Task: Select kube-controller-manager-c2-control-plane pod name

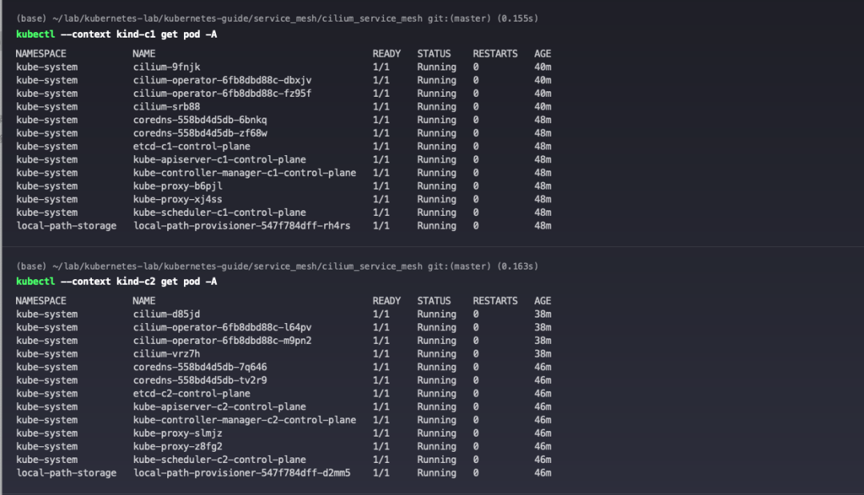Action: click(x=245, y=420)
